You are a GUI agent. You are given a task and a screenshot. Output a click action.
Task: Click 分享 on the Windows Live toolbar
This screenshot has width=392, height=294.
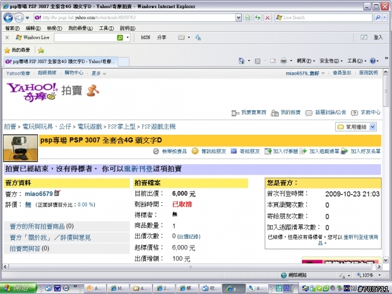tap(162, 37)
